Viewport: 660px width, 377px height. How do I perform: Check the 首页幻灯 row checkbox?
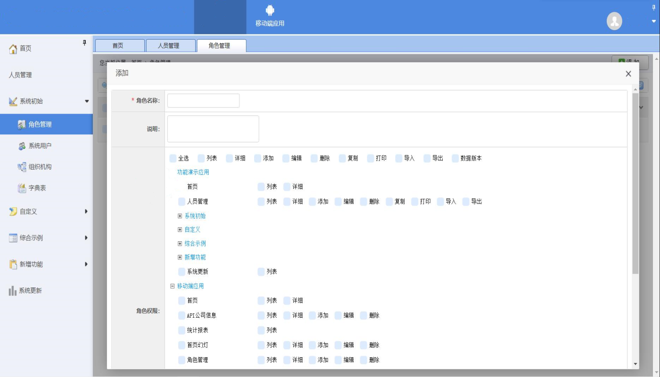tap(182, 345)
